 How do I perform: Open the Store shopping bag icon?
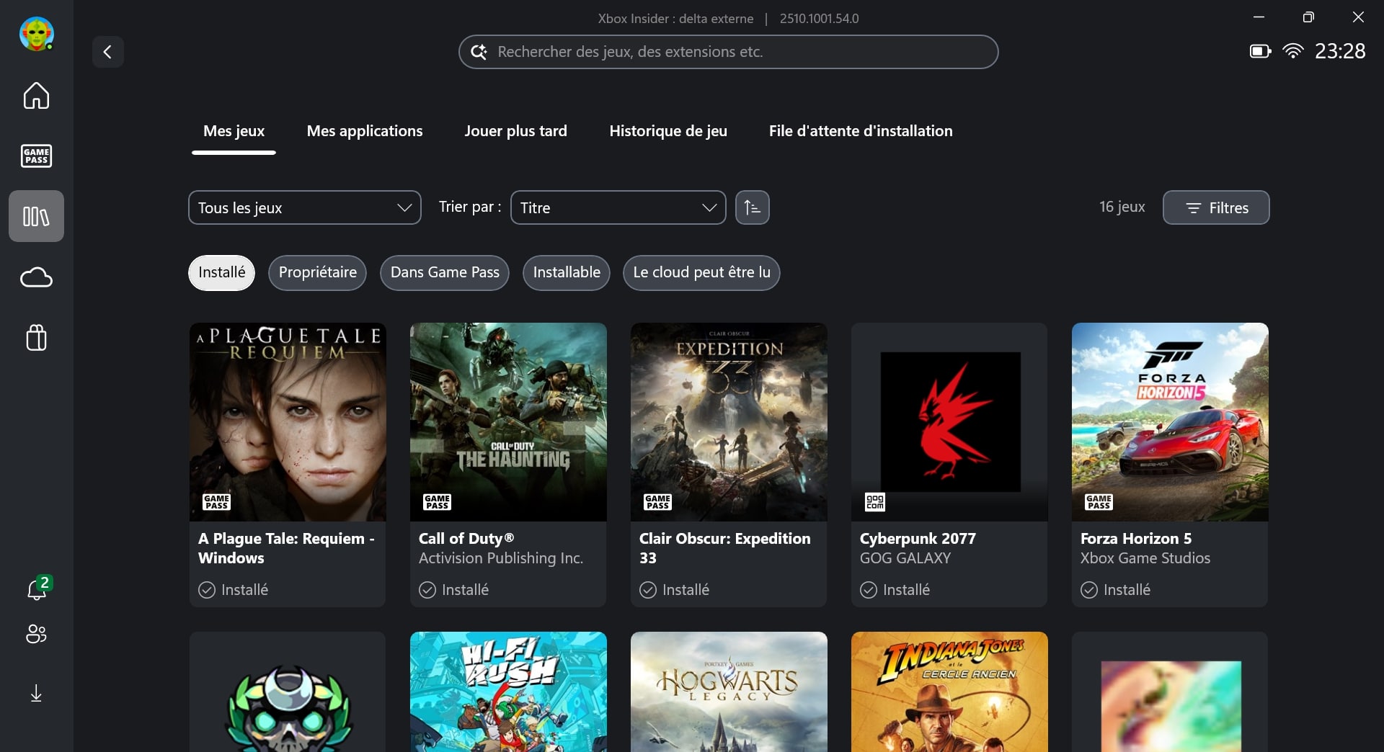(x=36, y=337)
